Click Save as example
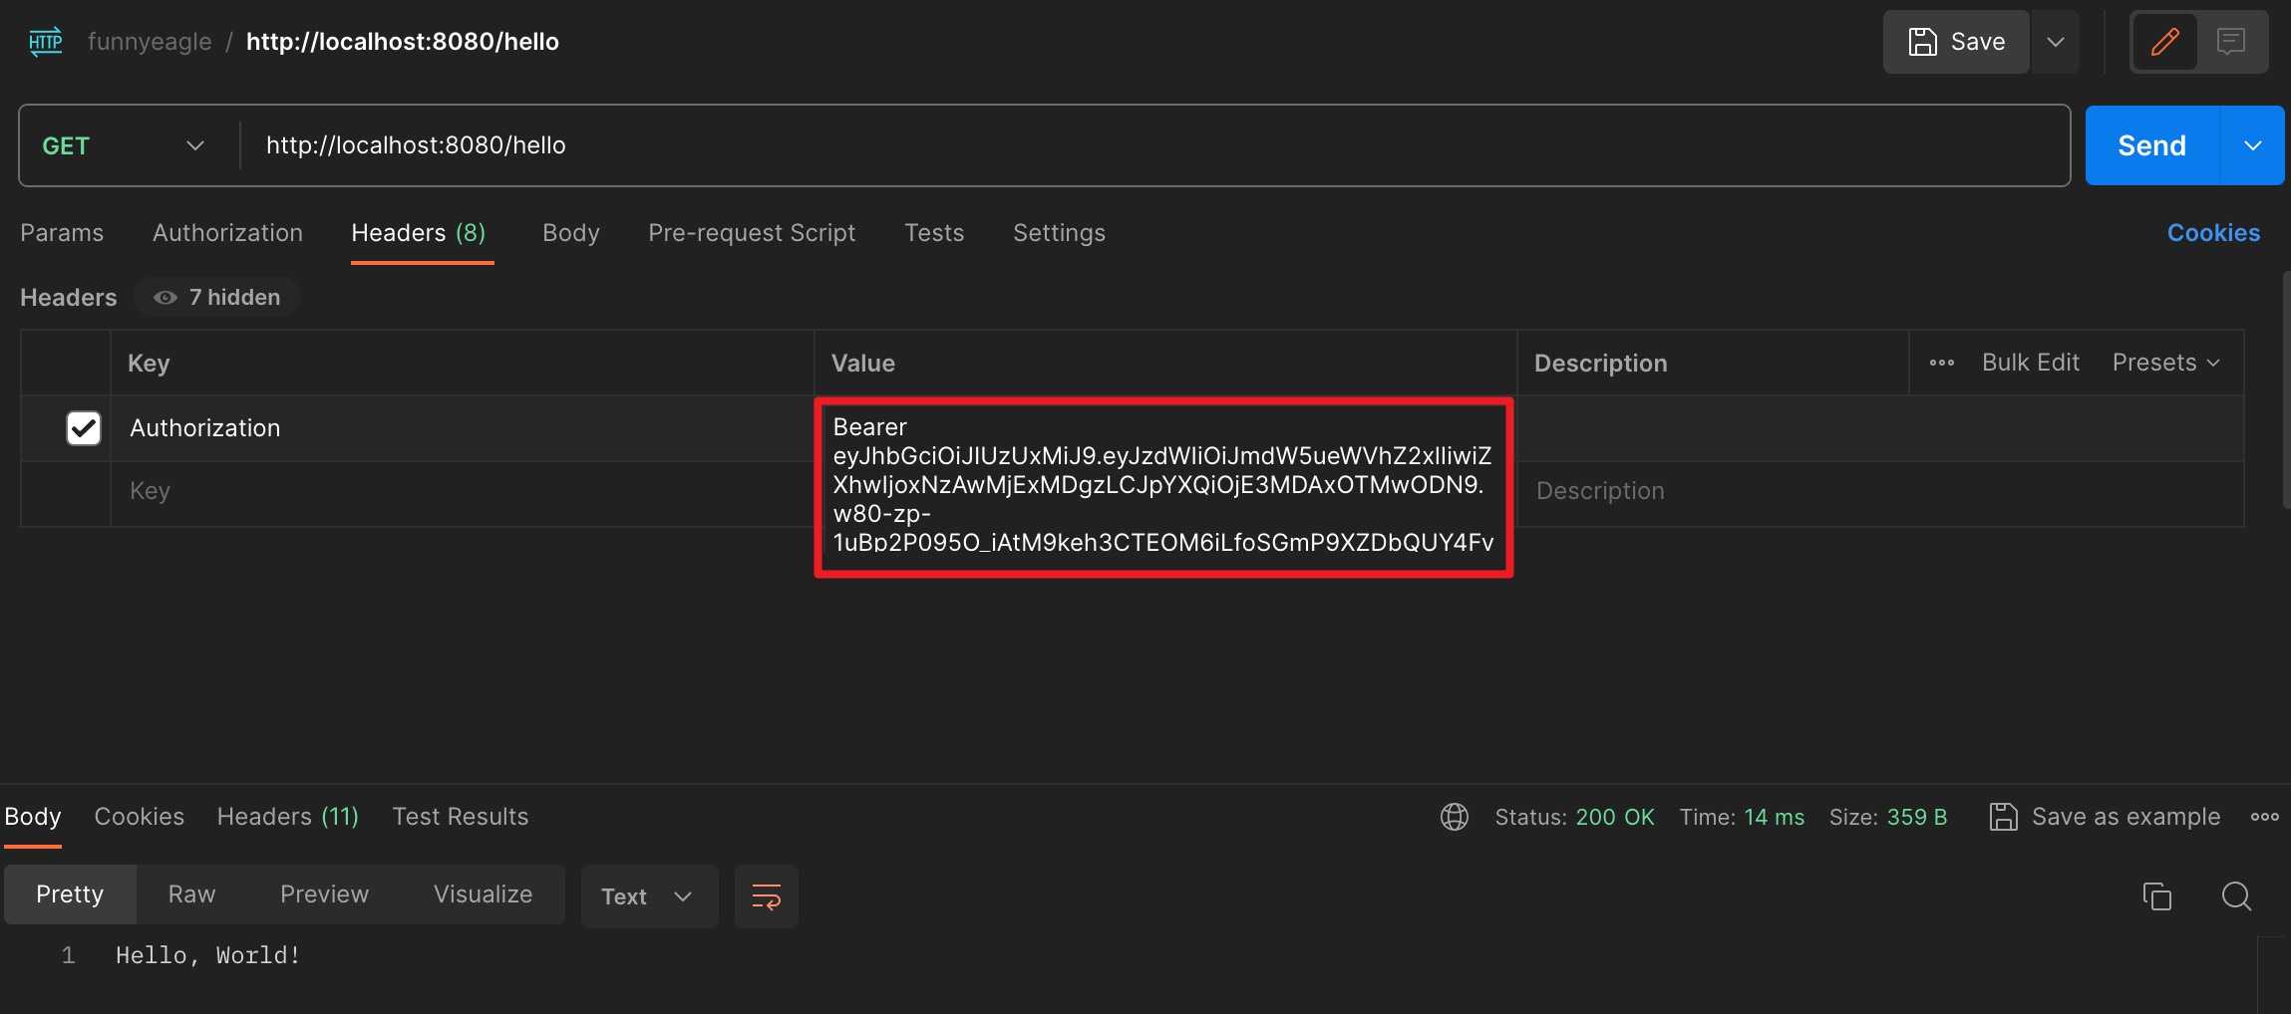Image resolution: width=2291 pixels, height=1014 pixels. click(x=2105, y=817)
